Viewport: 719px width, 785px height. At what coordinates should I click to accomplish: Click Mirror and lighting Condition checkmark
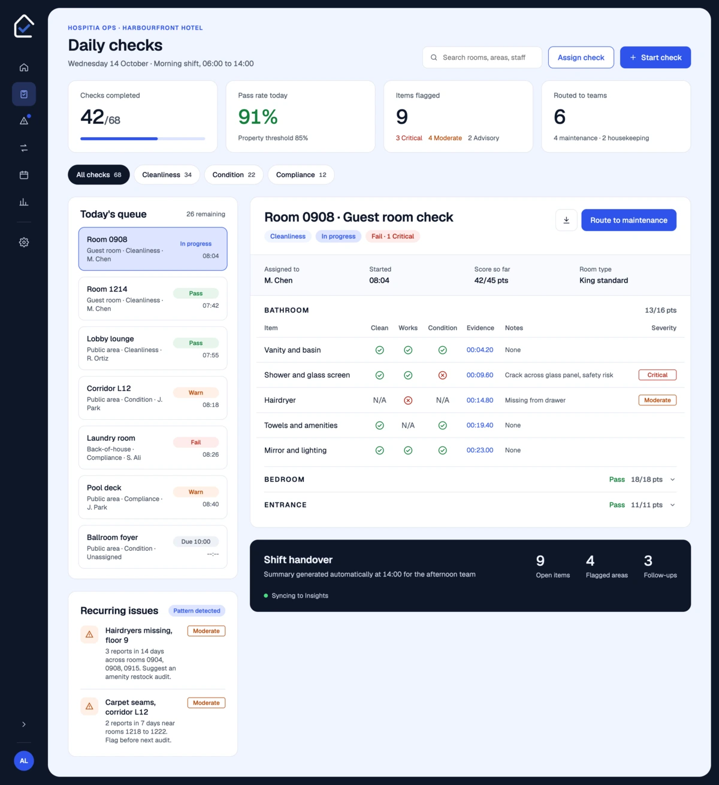tap(442, 450)
